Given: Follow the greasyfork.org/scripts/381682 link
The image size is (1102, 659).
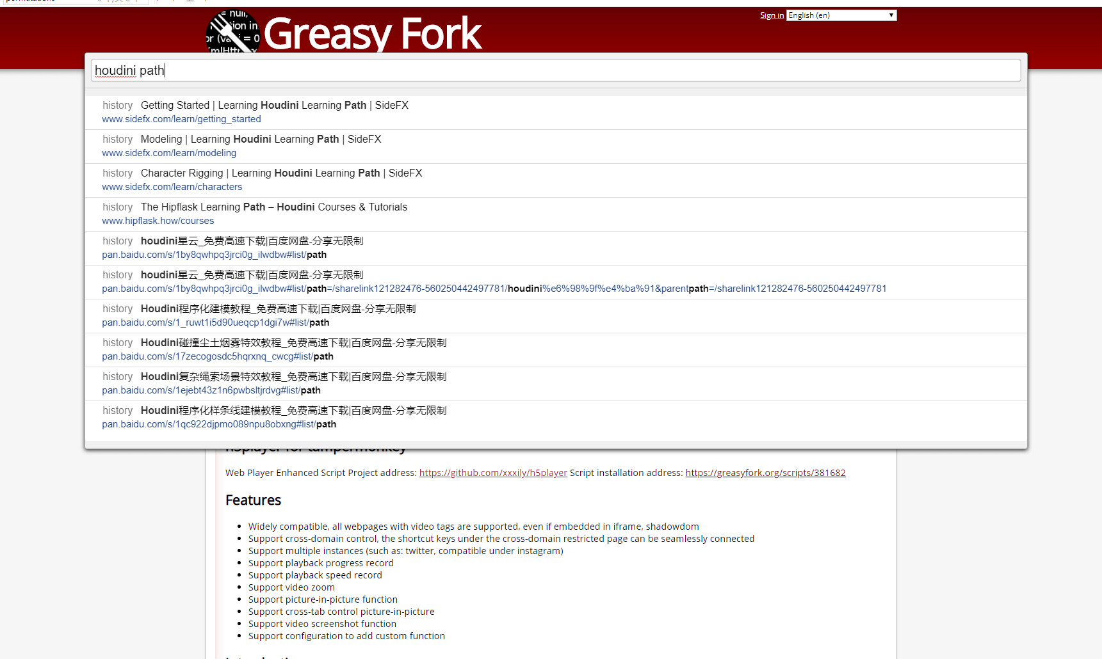Looking at the screenshot, I should coord(765,473).
